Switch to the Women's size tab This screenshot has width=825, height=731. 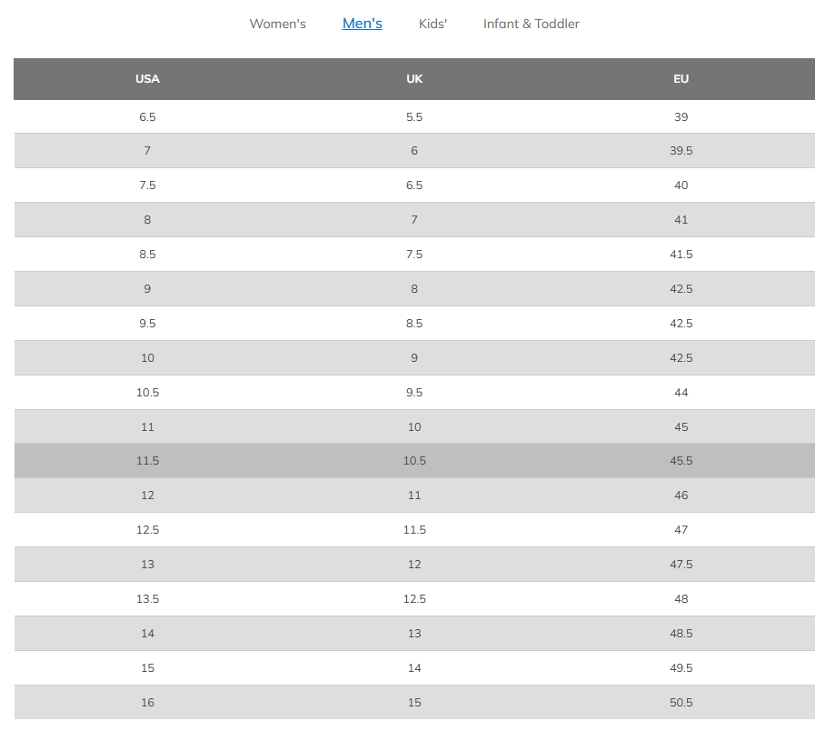[277, 24]
